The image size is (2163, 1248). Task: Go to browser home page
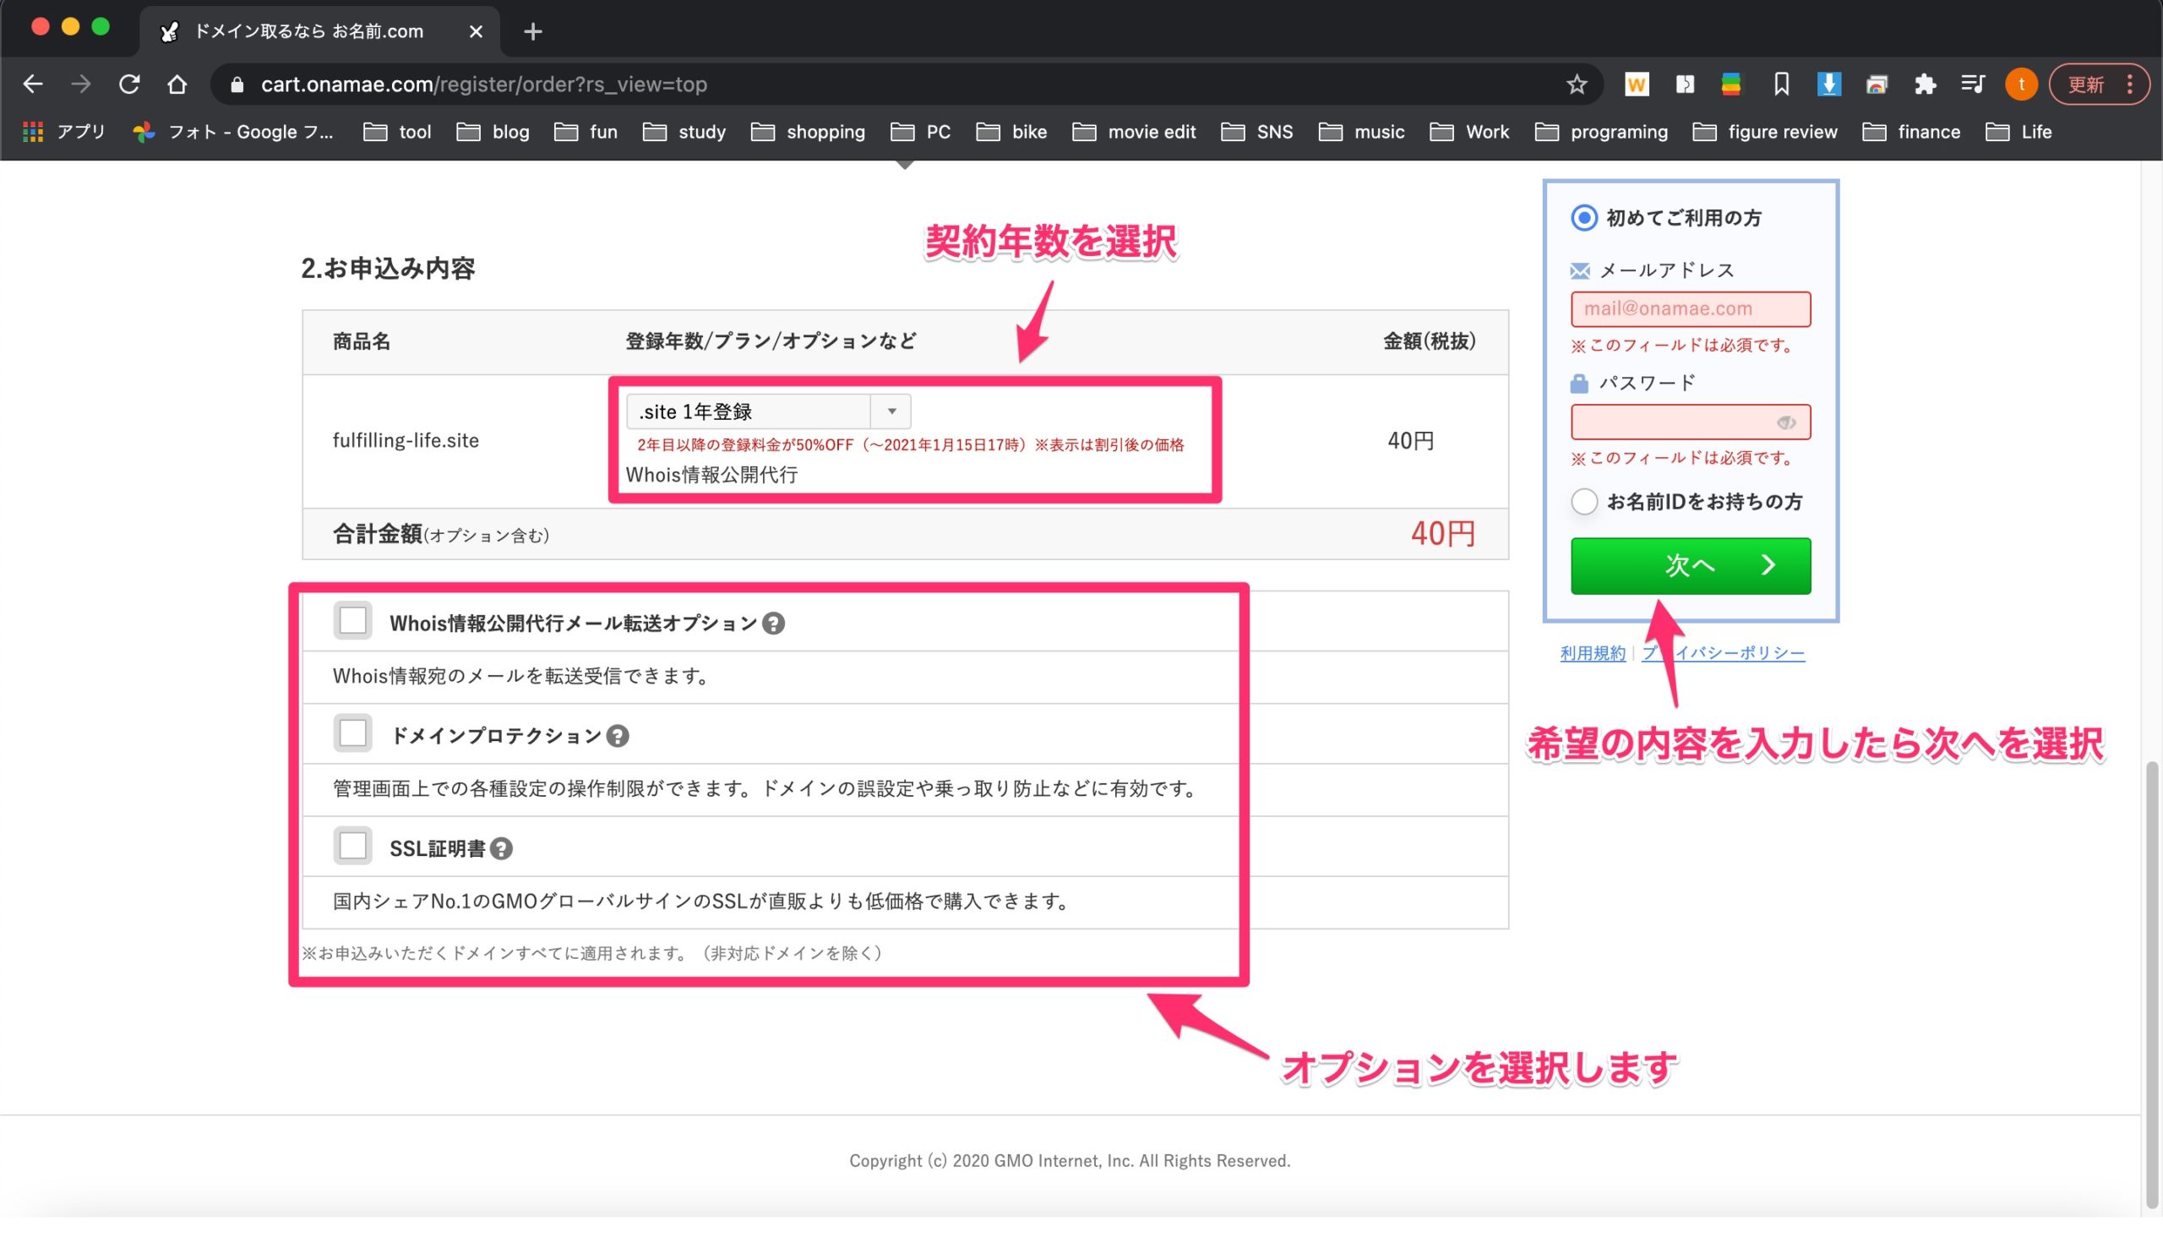177,84
